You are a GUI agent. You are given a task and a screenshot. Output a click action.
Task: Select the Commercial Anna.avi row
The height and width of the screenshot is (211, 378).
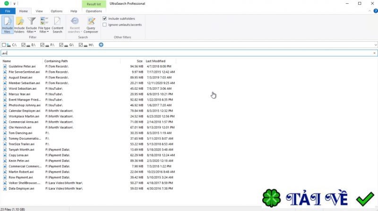click(x=89, y=122)
